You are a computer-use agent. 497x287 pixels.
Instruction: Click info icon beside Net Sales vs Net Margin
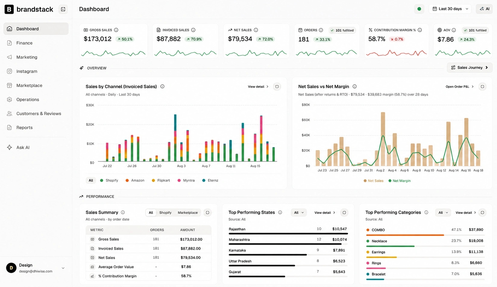pyautogui.click(x=355, y=87)
